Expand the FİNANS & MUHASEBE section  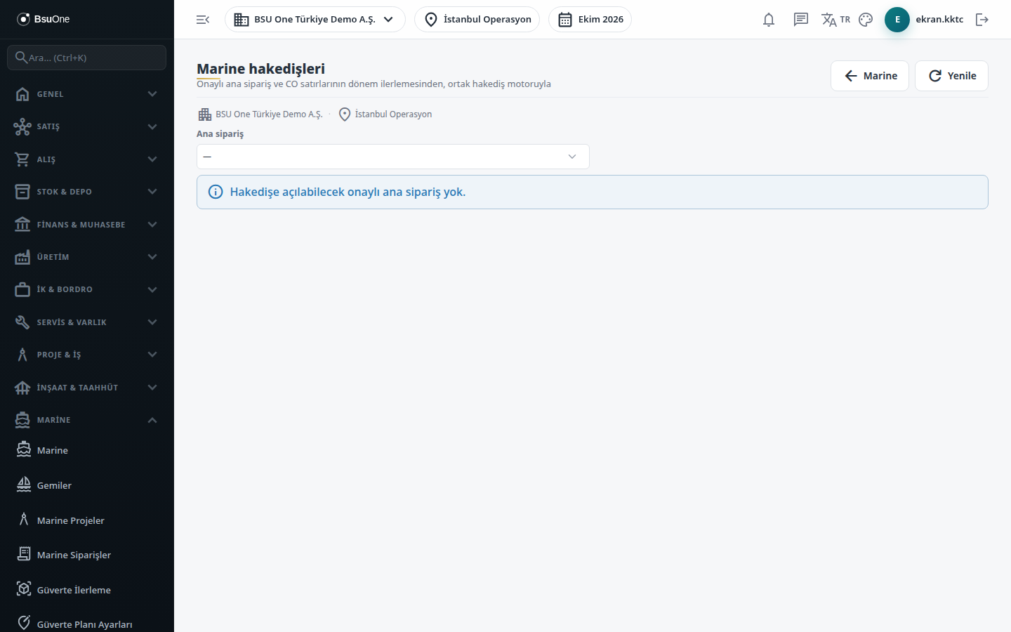tap(87, 225)
